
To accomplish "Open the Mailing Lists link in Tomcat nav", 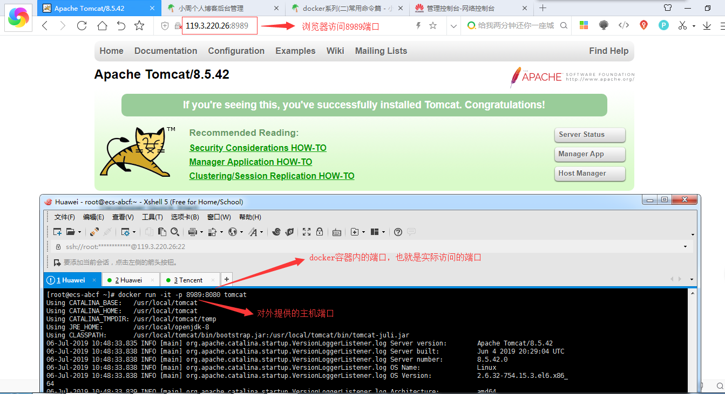I will 381,51.
